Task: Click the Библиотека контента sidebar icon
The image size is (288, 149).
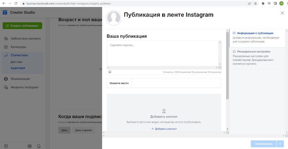Action: tap(6, 38)
